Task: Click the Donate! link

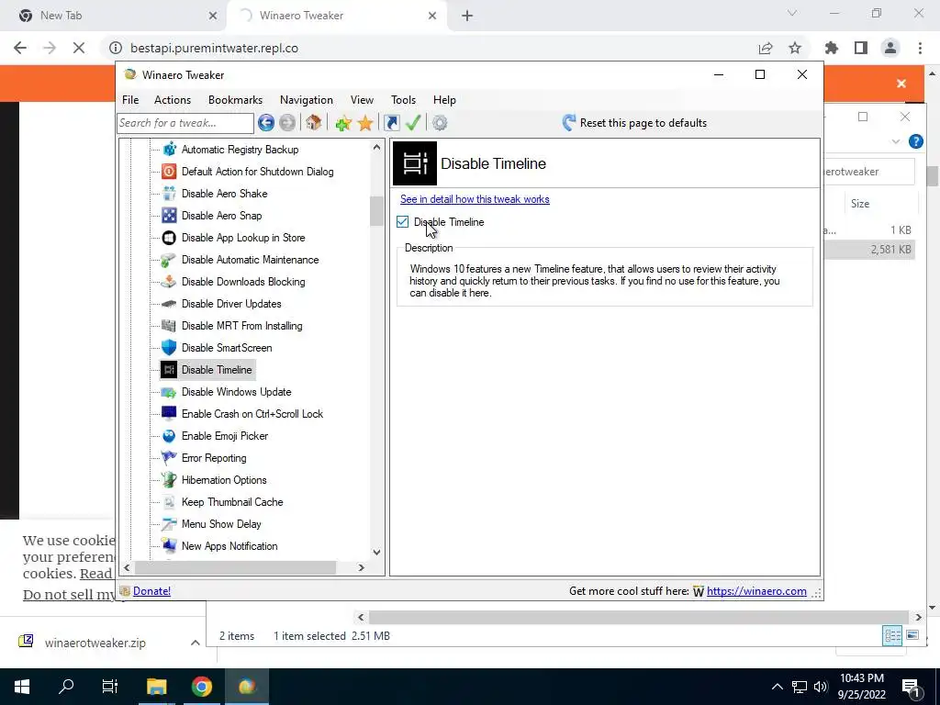Action: 151,591
